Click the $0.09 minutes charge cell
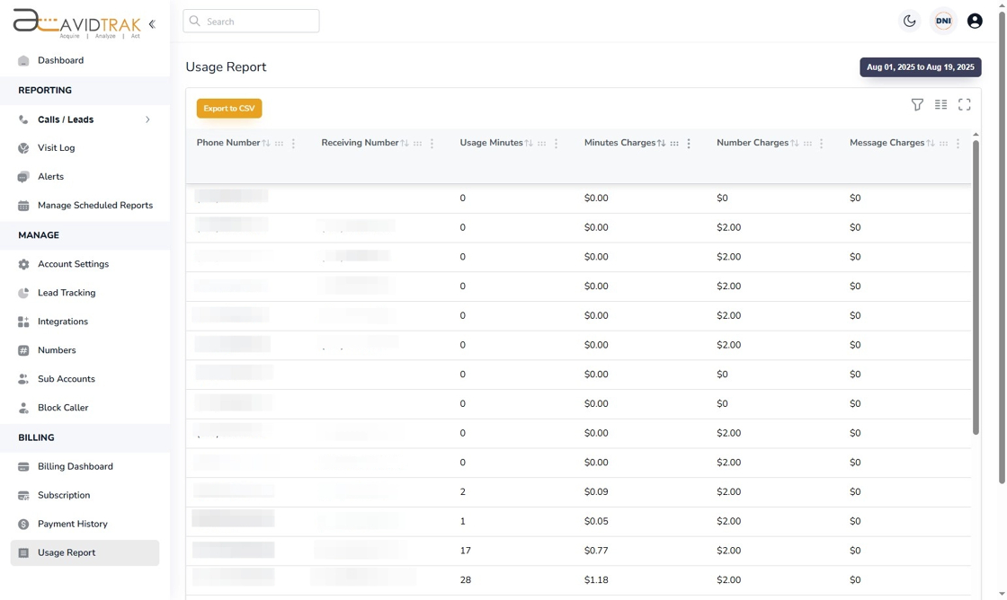The image size is (1007, 600). pos(596,492)
